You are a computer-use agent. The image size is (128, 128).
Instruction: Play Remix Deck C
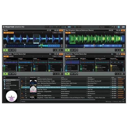tap(5, 74)
